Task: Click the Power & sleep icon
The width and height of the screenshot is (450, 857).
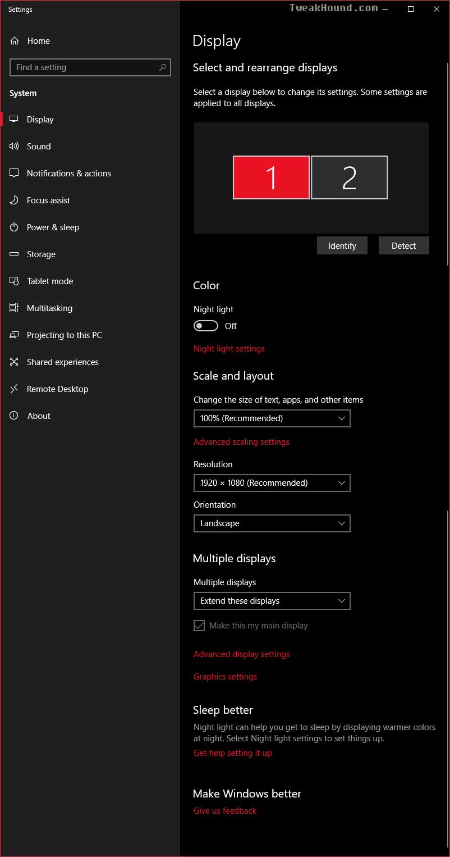Action: click(15, 227)
